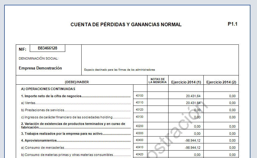Click the notes cell for Ventas row

point(158,102)
